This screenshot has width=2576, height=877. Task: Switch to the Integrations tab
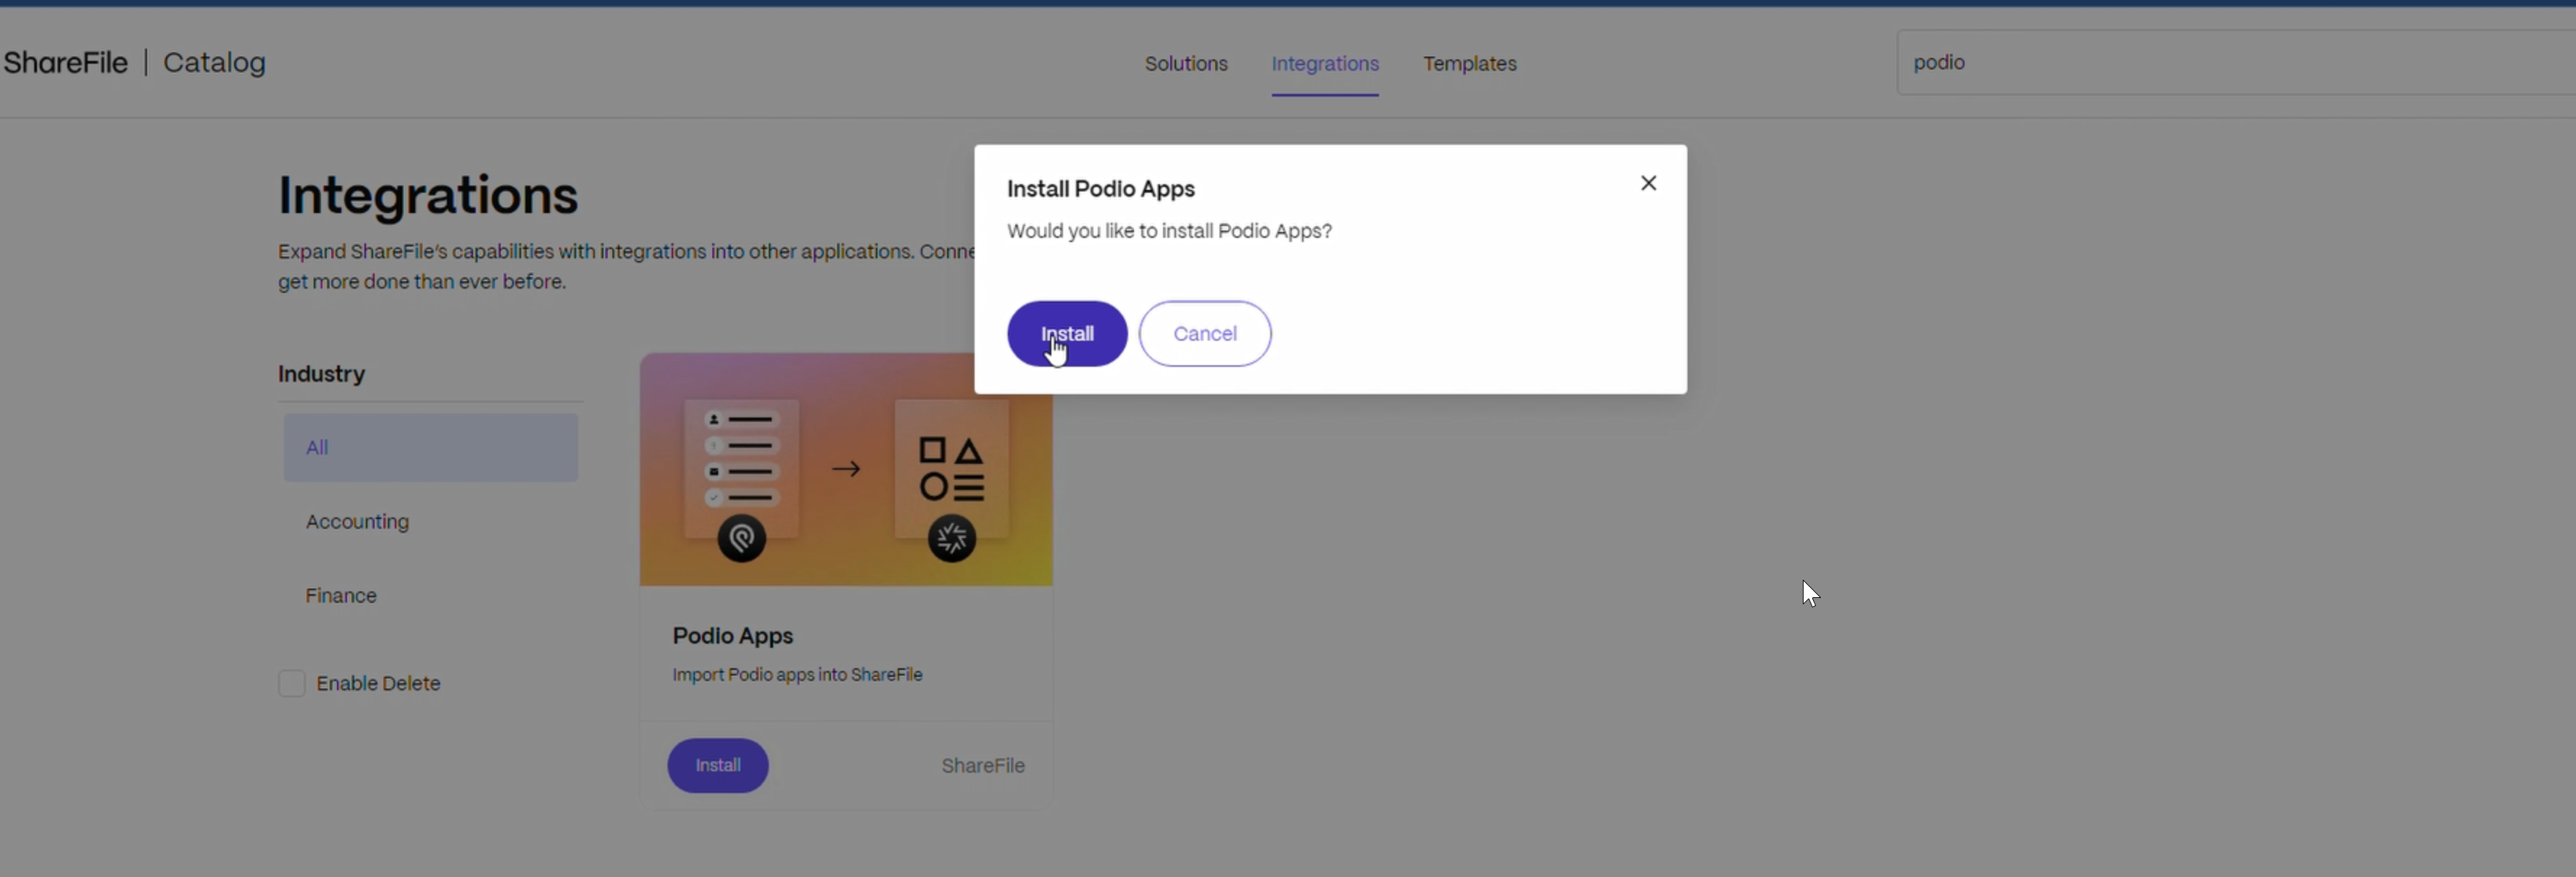pos(1325,64)
